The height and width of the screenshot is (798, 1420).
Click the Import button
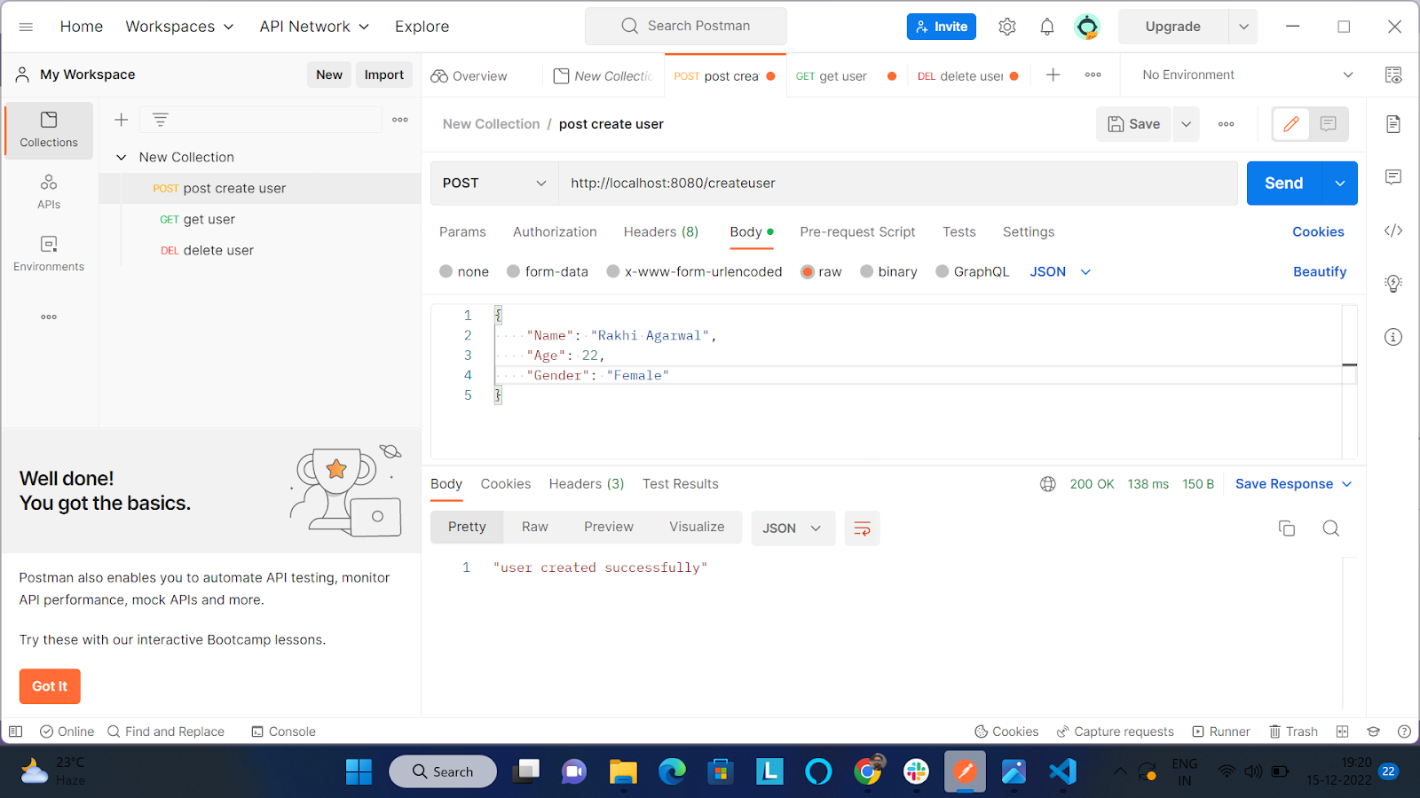[x=384, y=74]
